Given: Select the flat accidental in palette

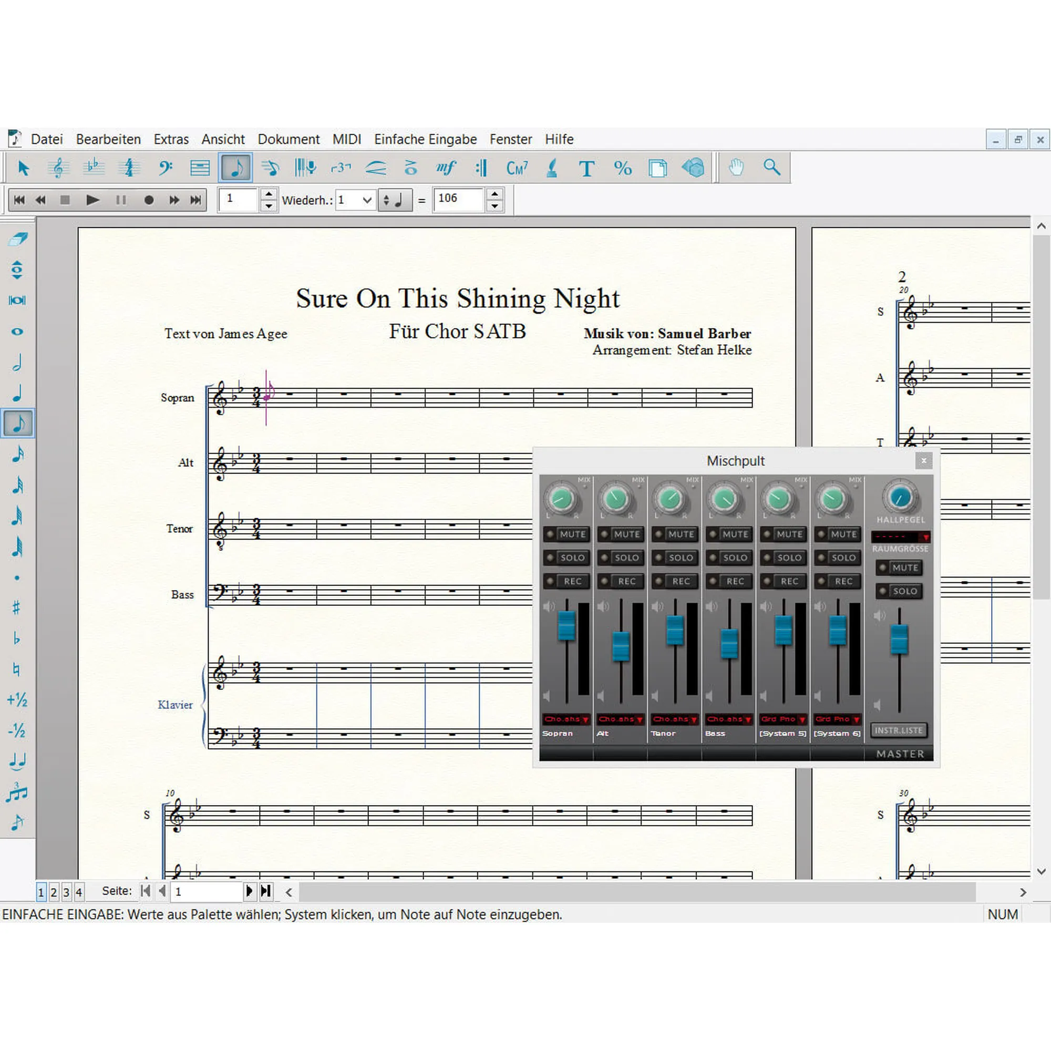Looking at the screenshot, I should click(17, 638).
